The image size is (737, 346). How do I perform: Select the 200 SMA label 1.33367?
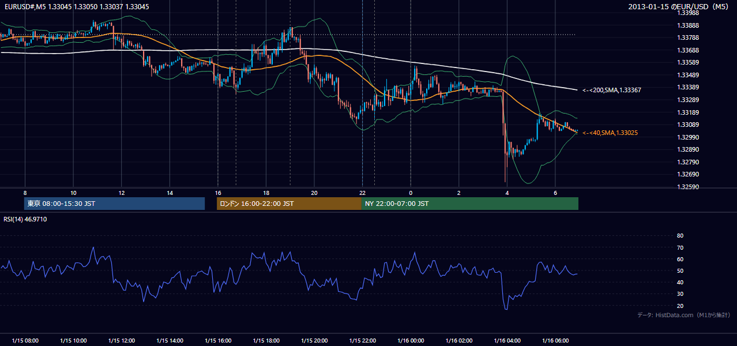(x=612, y=90)
